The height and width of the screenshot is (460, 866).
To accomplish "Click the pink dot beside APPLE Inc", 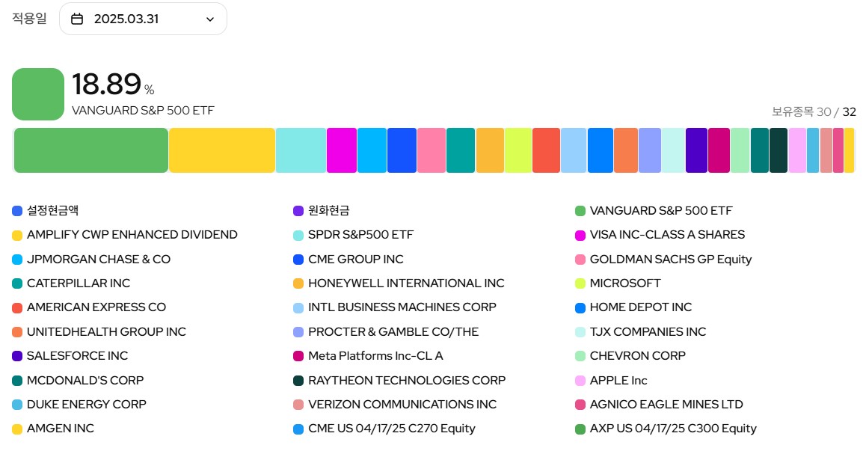I will pyautogui.click(x=580, y=381).
